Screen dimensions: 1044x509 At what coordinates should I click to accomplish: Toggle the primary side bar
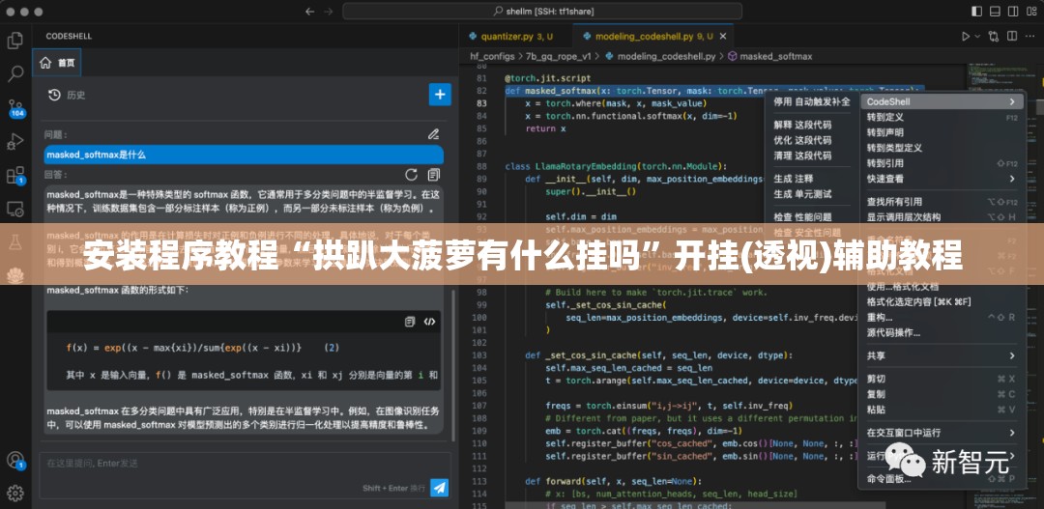tap(975, 12)
